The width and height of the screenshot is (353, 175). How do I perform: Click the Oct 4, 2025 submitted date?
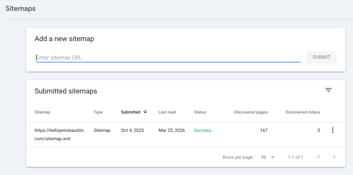pos(132,130)
